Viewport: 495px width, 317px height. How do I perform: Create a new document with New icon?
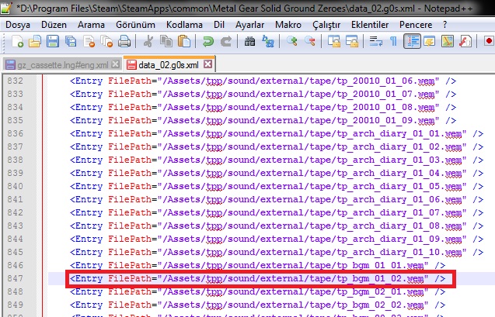point(17,41)
